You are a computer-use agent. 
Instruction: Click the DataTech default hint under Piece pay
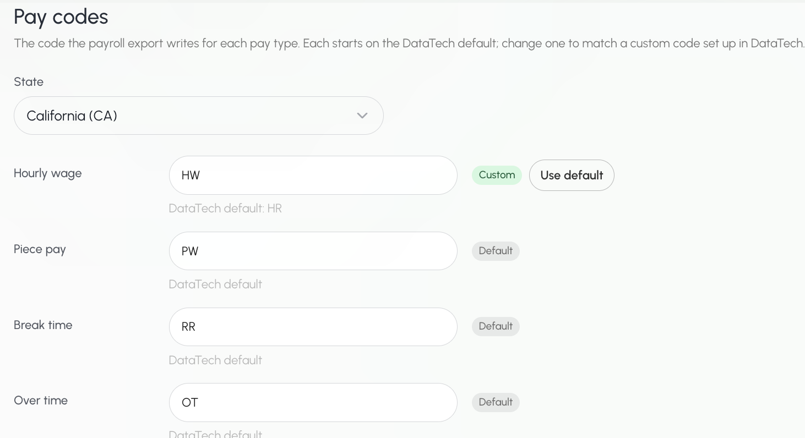click(215, 284)
